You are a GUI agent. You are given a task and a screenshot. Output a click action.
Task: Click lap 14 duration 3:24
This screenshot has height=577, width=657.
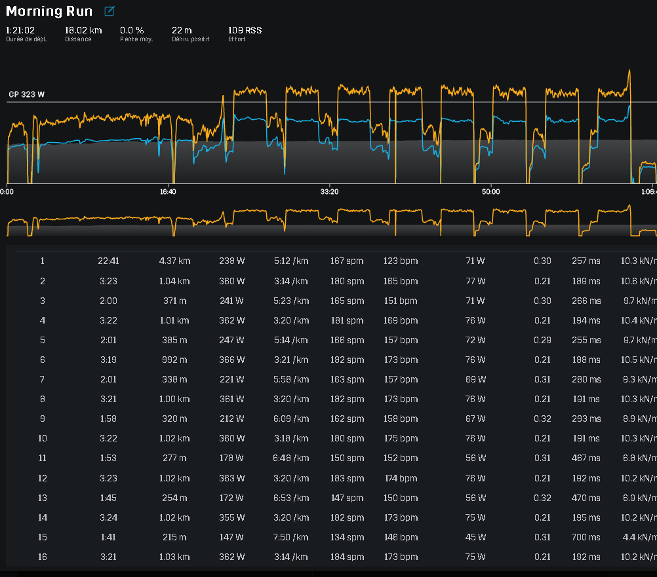109,517
